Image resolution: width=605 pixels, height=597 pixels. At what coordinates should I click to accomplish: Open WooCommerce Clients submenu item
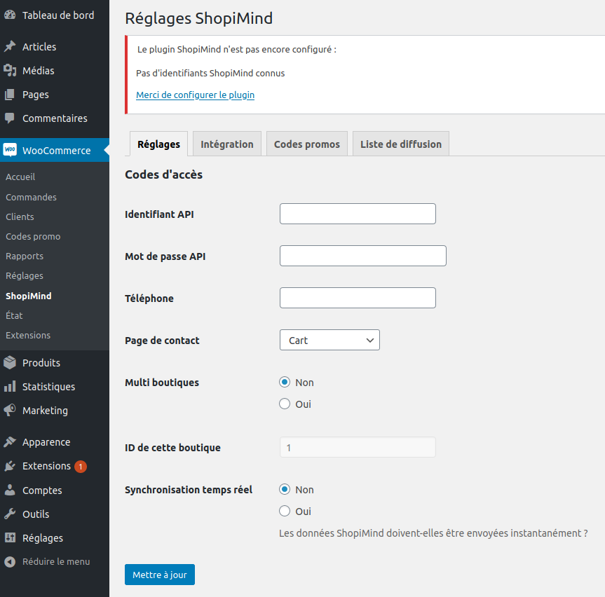(x=20, y=217)
